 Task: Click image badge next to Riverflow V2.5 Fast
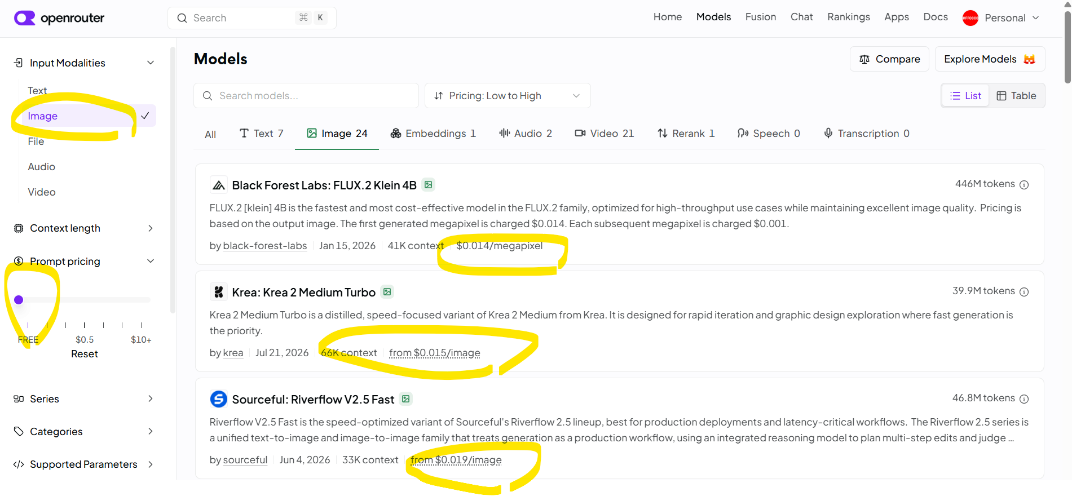(x=406, y=399)
